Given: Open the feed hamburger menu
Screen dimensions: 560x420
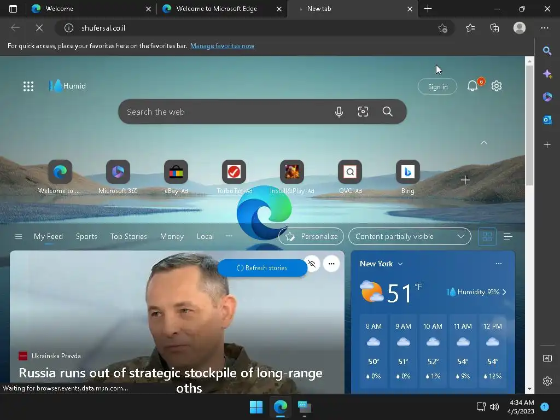Looking at the screenshot, I should 18,236.
